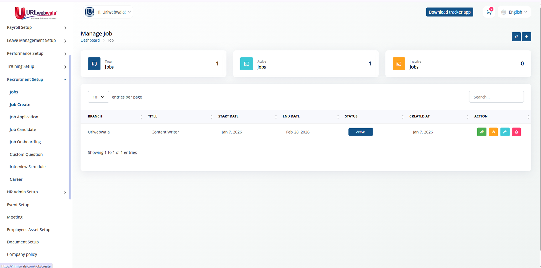This screenshot has height=268, width=541.
Task: Click the Job breadcrumb text
Action: pos(111,41)
